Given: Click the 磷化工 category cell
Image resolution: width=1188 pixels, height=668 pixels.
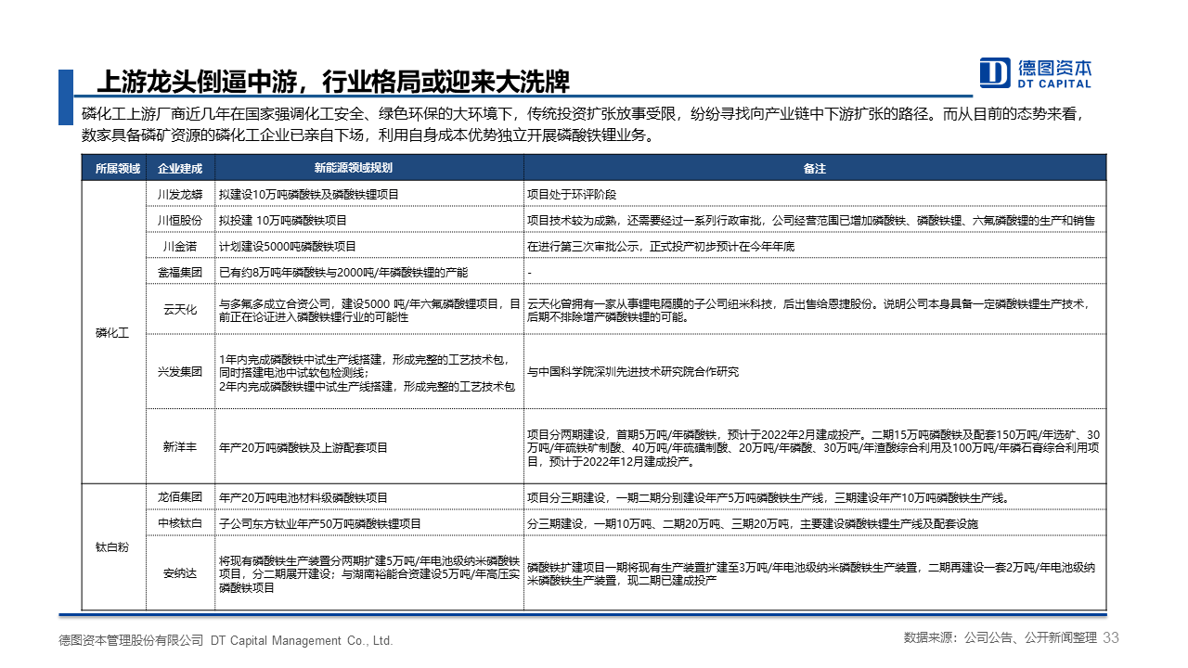Looking at the screenshot, I should click(113, 332).
